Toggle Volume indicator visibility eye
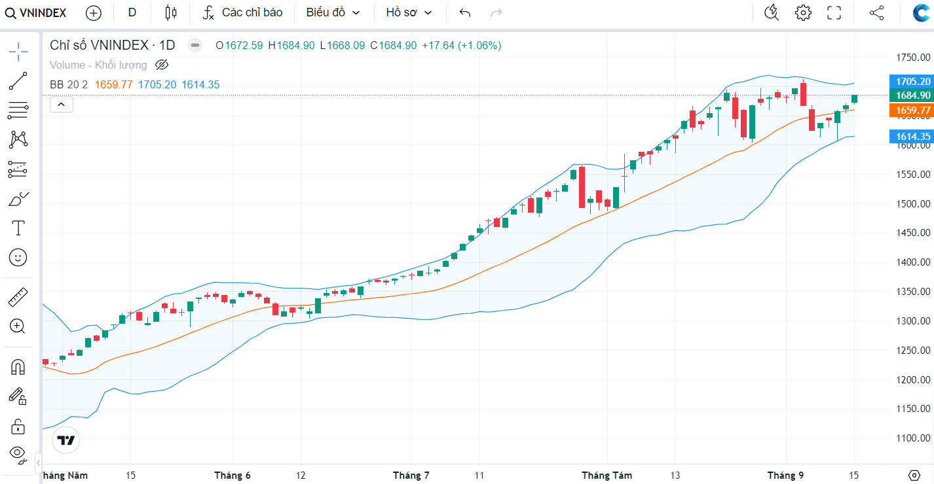Screen dimensions: 934x484 coord(162,65)
